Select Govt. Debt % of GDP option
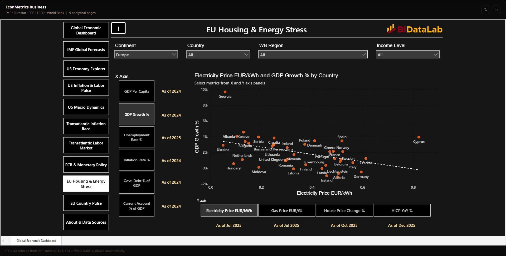The image size is (506, 256). pyautogui.click(x=137, y=183)
